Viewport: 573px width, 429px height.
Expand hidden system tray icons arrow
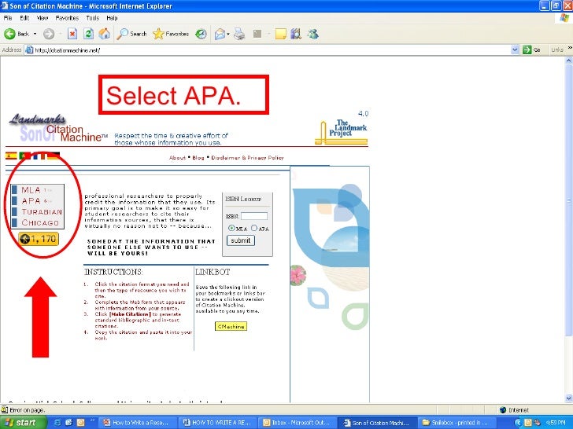point(518,423)
